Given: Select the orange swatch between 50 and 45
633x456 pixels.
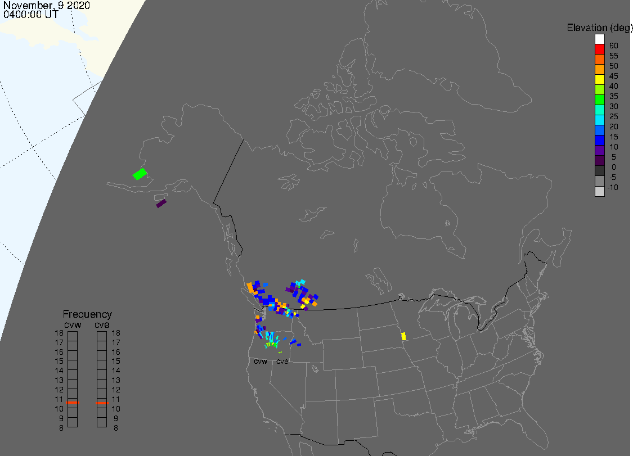Looking at the screenshot, I should tap(599, 69).
